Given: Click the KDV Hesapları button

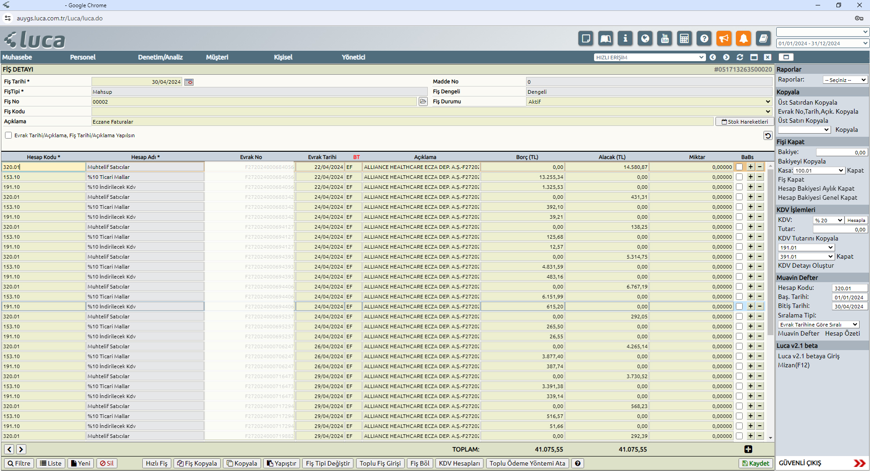Looking at the screenshot, I should tap(459, 463).
